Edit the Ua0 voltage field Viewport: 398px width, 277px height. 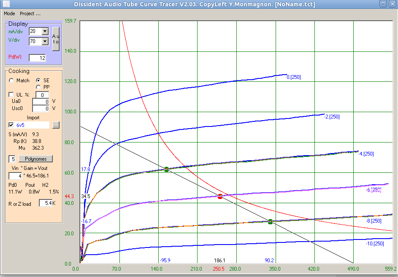pyautogui.click(x=41, y=102)
